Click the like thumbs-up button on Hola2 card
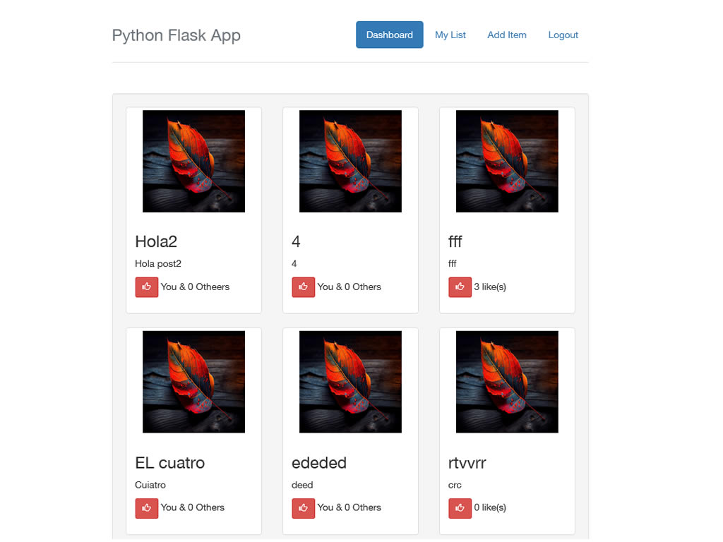 (146, 287)
